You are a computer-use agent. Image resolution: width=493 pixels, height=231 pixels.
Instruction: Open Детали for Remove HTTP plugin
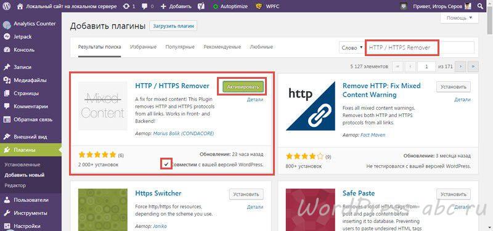463,100
